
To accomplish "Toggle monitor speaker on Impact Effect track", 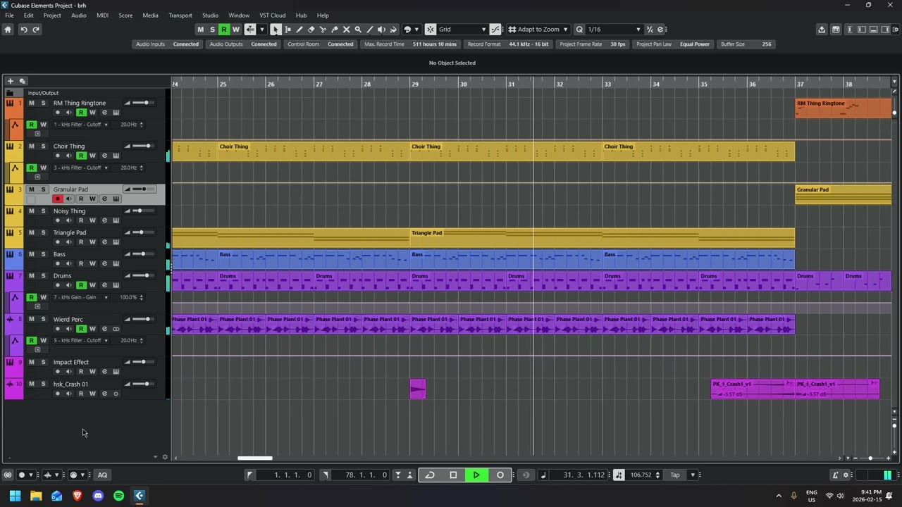I will [x=69, y=372].
